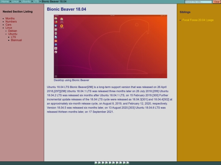Viewport: 221px width, 165px height.
Task: Click the 'Bionic Beaver 18.04' page heading
Action: pyautogui.click(x=67, y=9)
